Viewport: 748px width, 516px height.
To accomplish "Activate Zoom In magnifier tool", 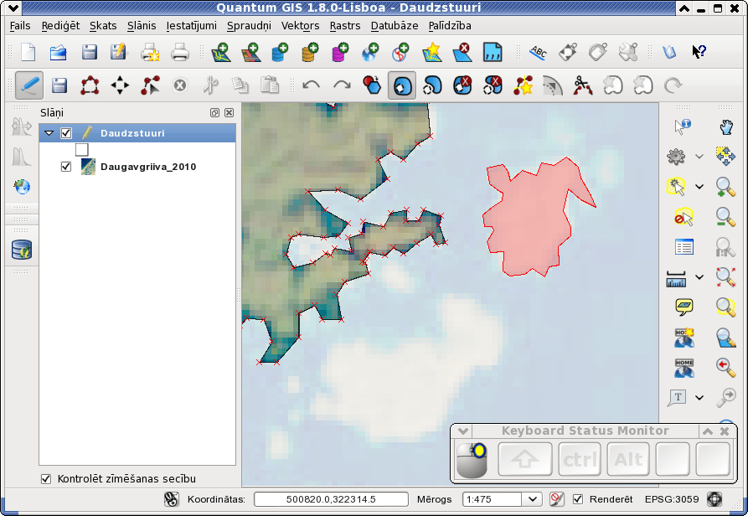I will pos(725,187).
